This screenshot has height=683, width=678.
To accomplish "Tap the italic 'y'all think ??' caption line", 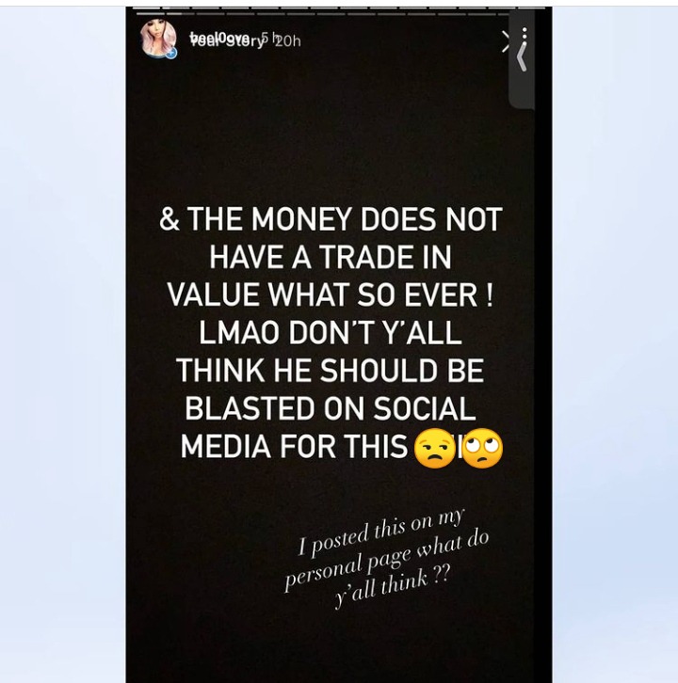I will [391, 586].
